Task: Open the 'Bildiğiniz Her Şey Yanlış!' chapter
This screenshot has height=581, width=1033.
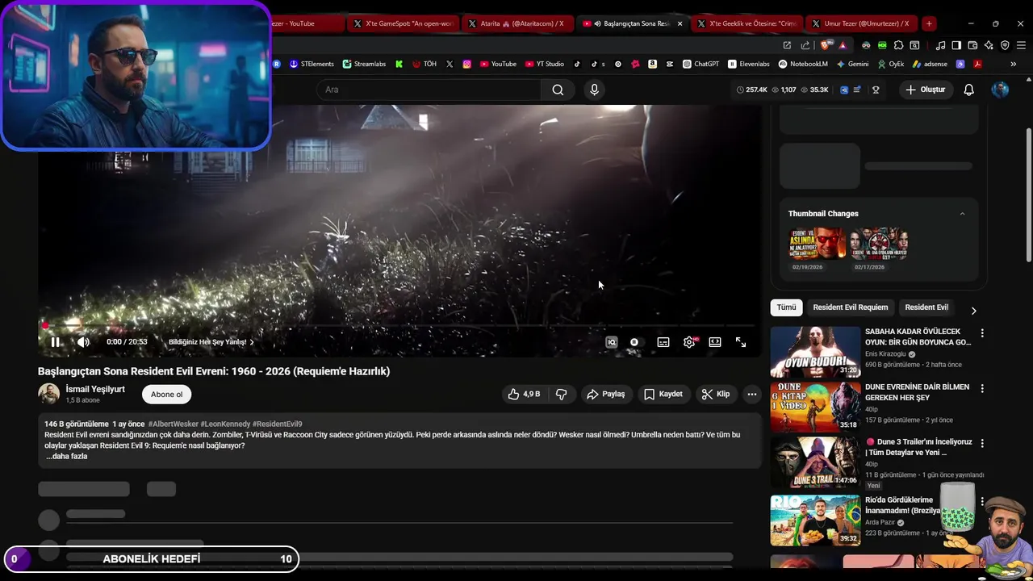Action: click(x=211, y=342)
